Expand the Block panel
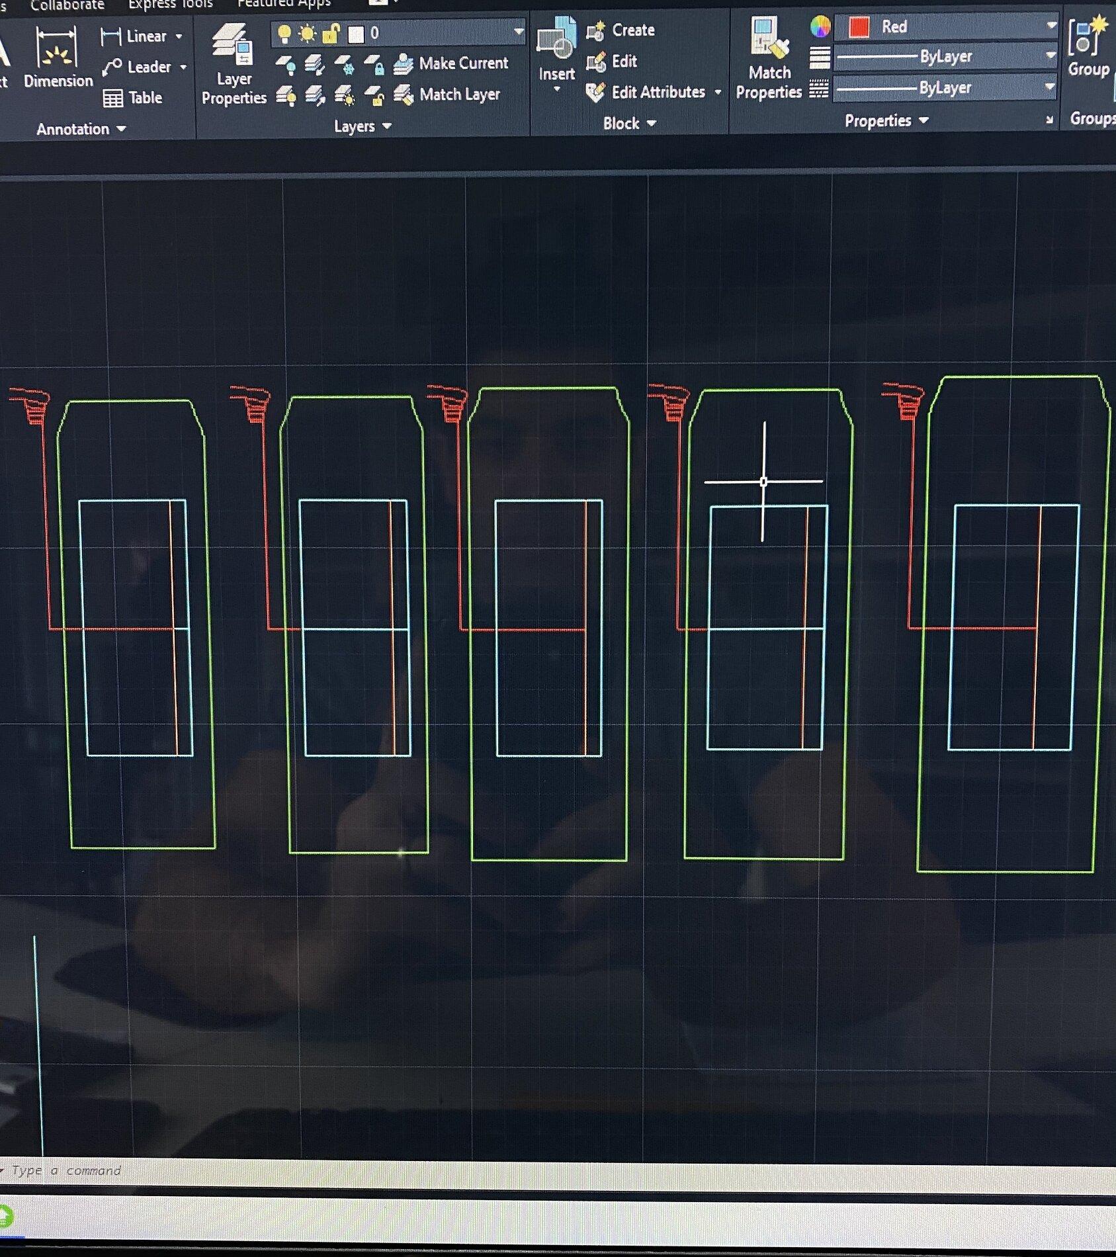The image size is (1116, 1257). coord(629,124)
